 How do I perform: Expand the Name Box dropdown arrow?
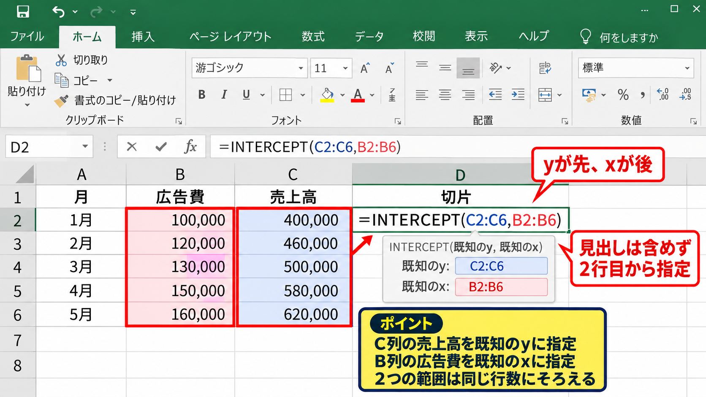[x=85, y=146]
